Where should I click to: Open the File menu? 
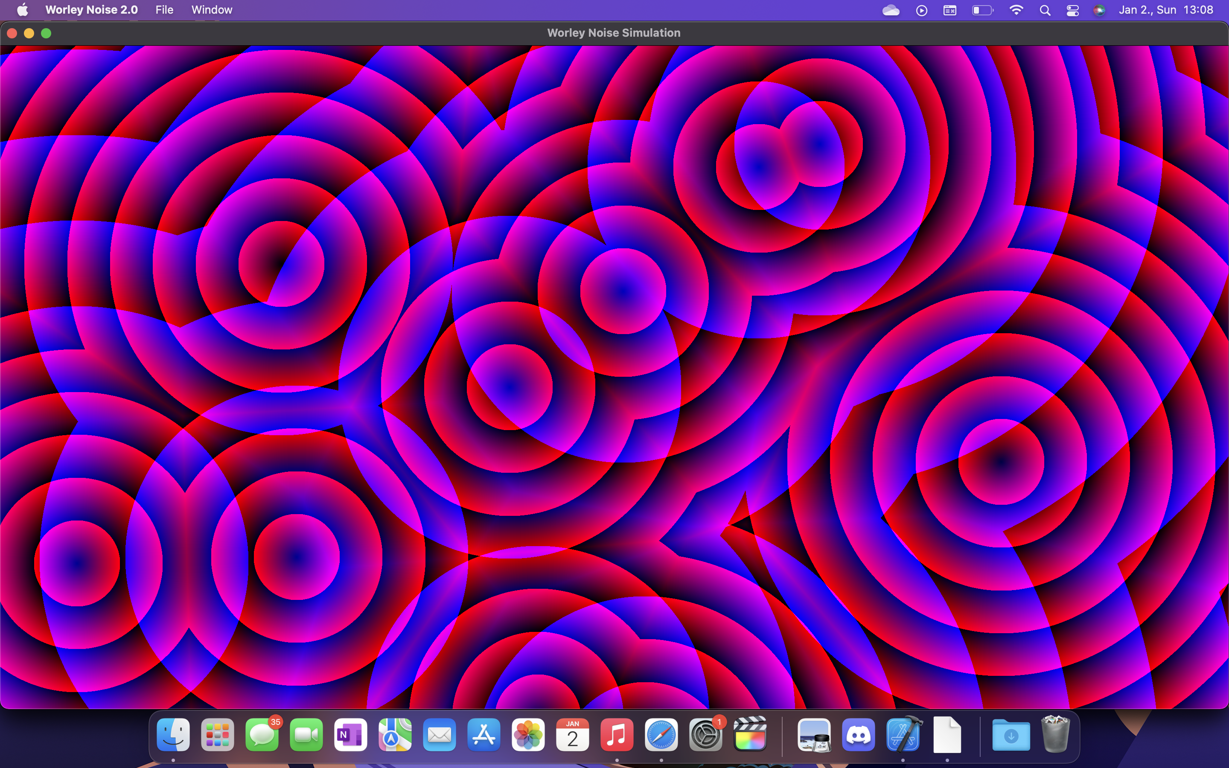point(164,10)
